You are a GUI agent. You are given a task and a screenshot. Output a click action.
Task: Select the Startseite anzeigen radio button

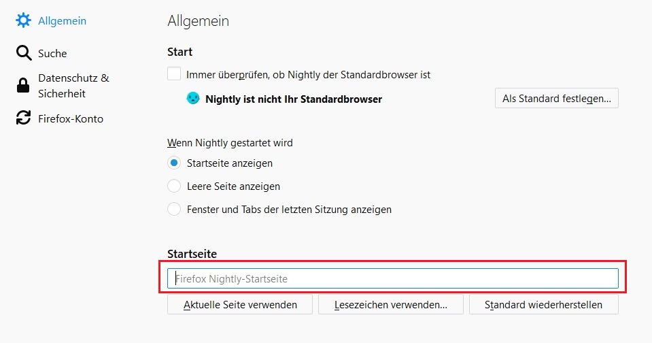174,163
